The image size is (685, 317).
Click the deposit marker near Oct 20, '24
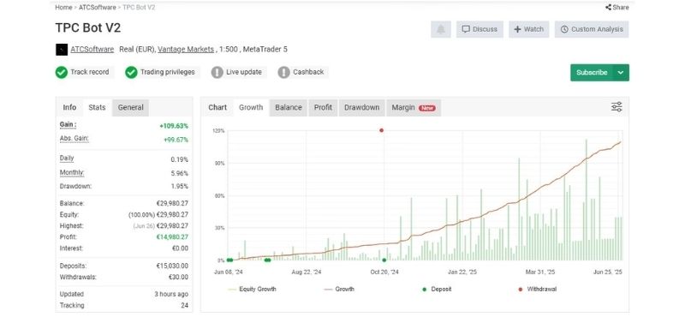point(384,260)
